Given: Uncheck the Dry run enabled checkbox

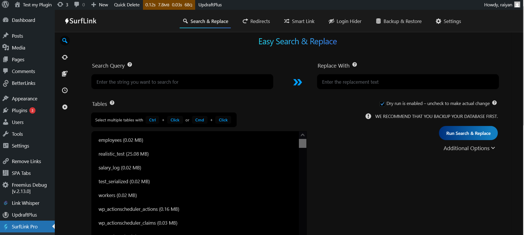Looking at the screenshot, I should 382,104.
